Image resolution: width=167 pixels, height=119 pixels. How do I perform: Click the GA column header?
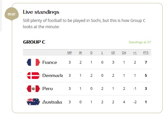(x=124, y=53)
